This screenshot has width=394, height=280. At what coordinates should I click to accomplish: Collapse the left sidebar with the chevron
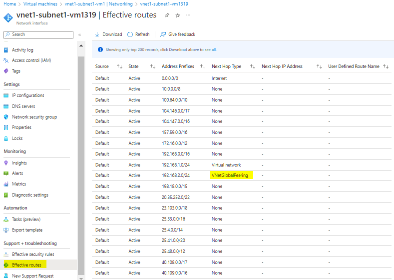79,34
